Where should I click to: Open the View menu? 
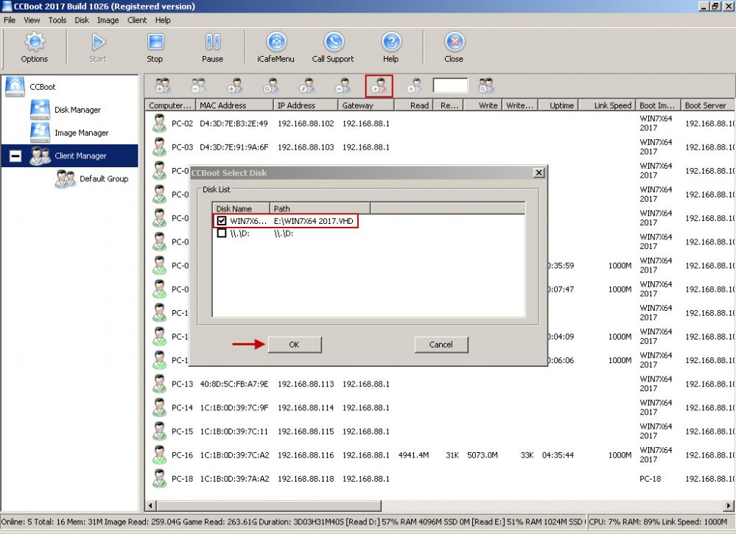(x=32, y=20)
